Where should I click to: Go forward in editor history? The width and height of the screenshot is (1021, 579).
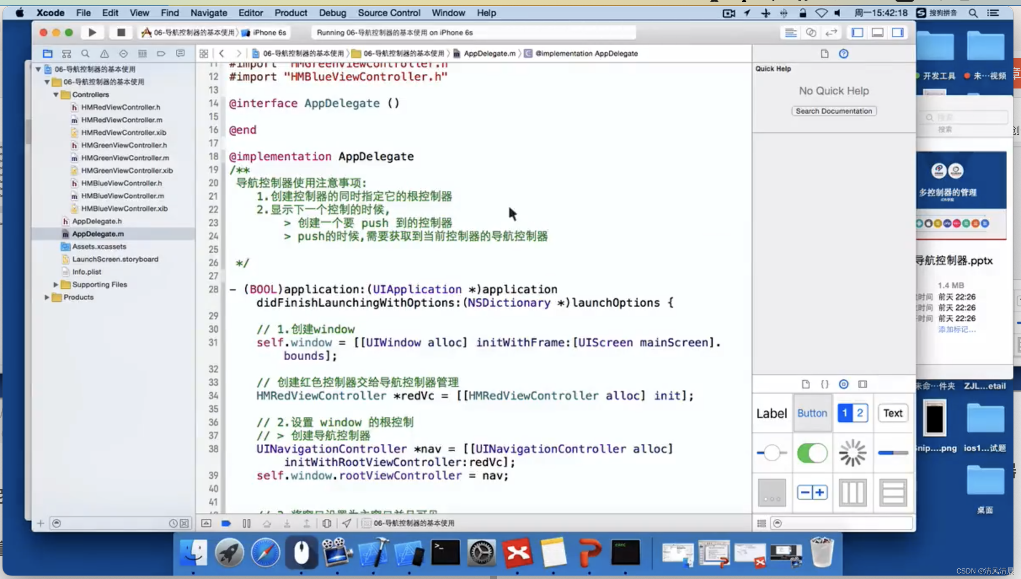[x=238, y=54]
